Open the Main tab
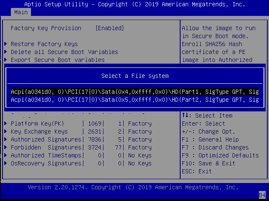 pos(21,12)
